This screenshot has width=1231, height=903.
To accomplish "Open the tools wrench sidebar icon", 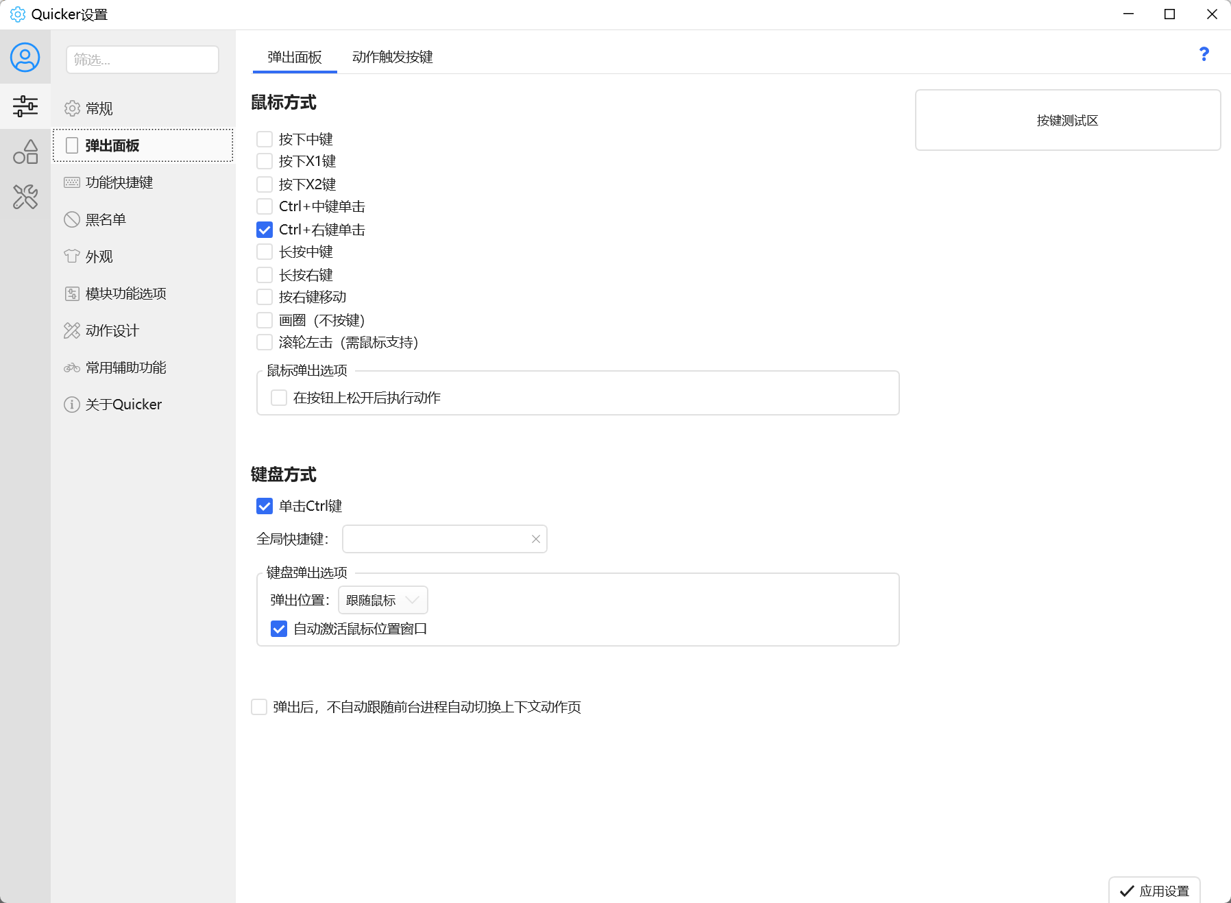I will [25, 197].
